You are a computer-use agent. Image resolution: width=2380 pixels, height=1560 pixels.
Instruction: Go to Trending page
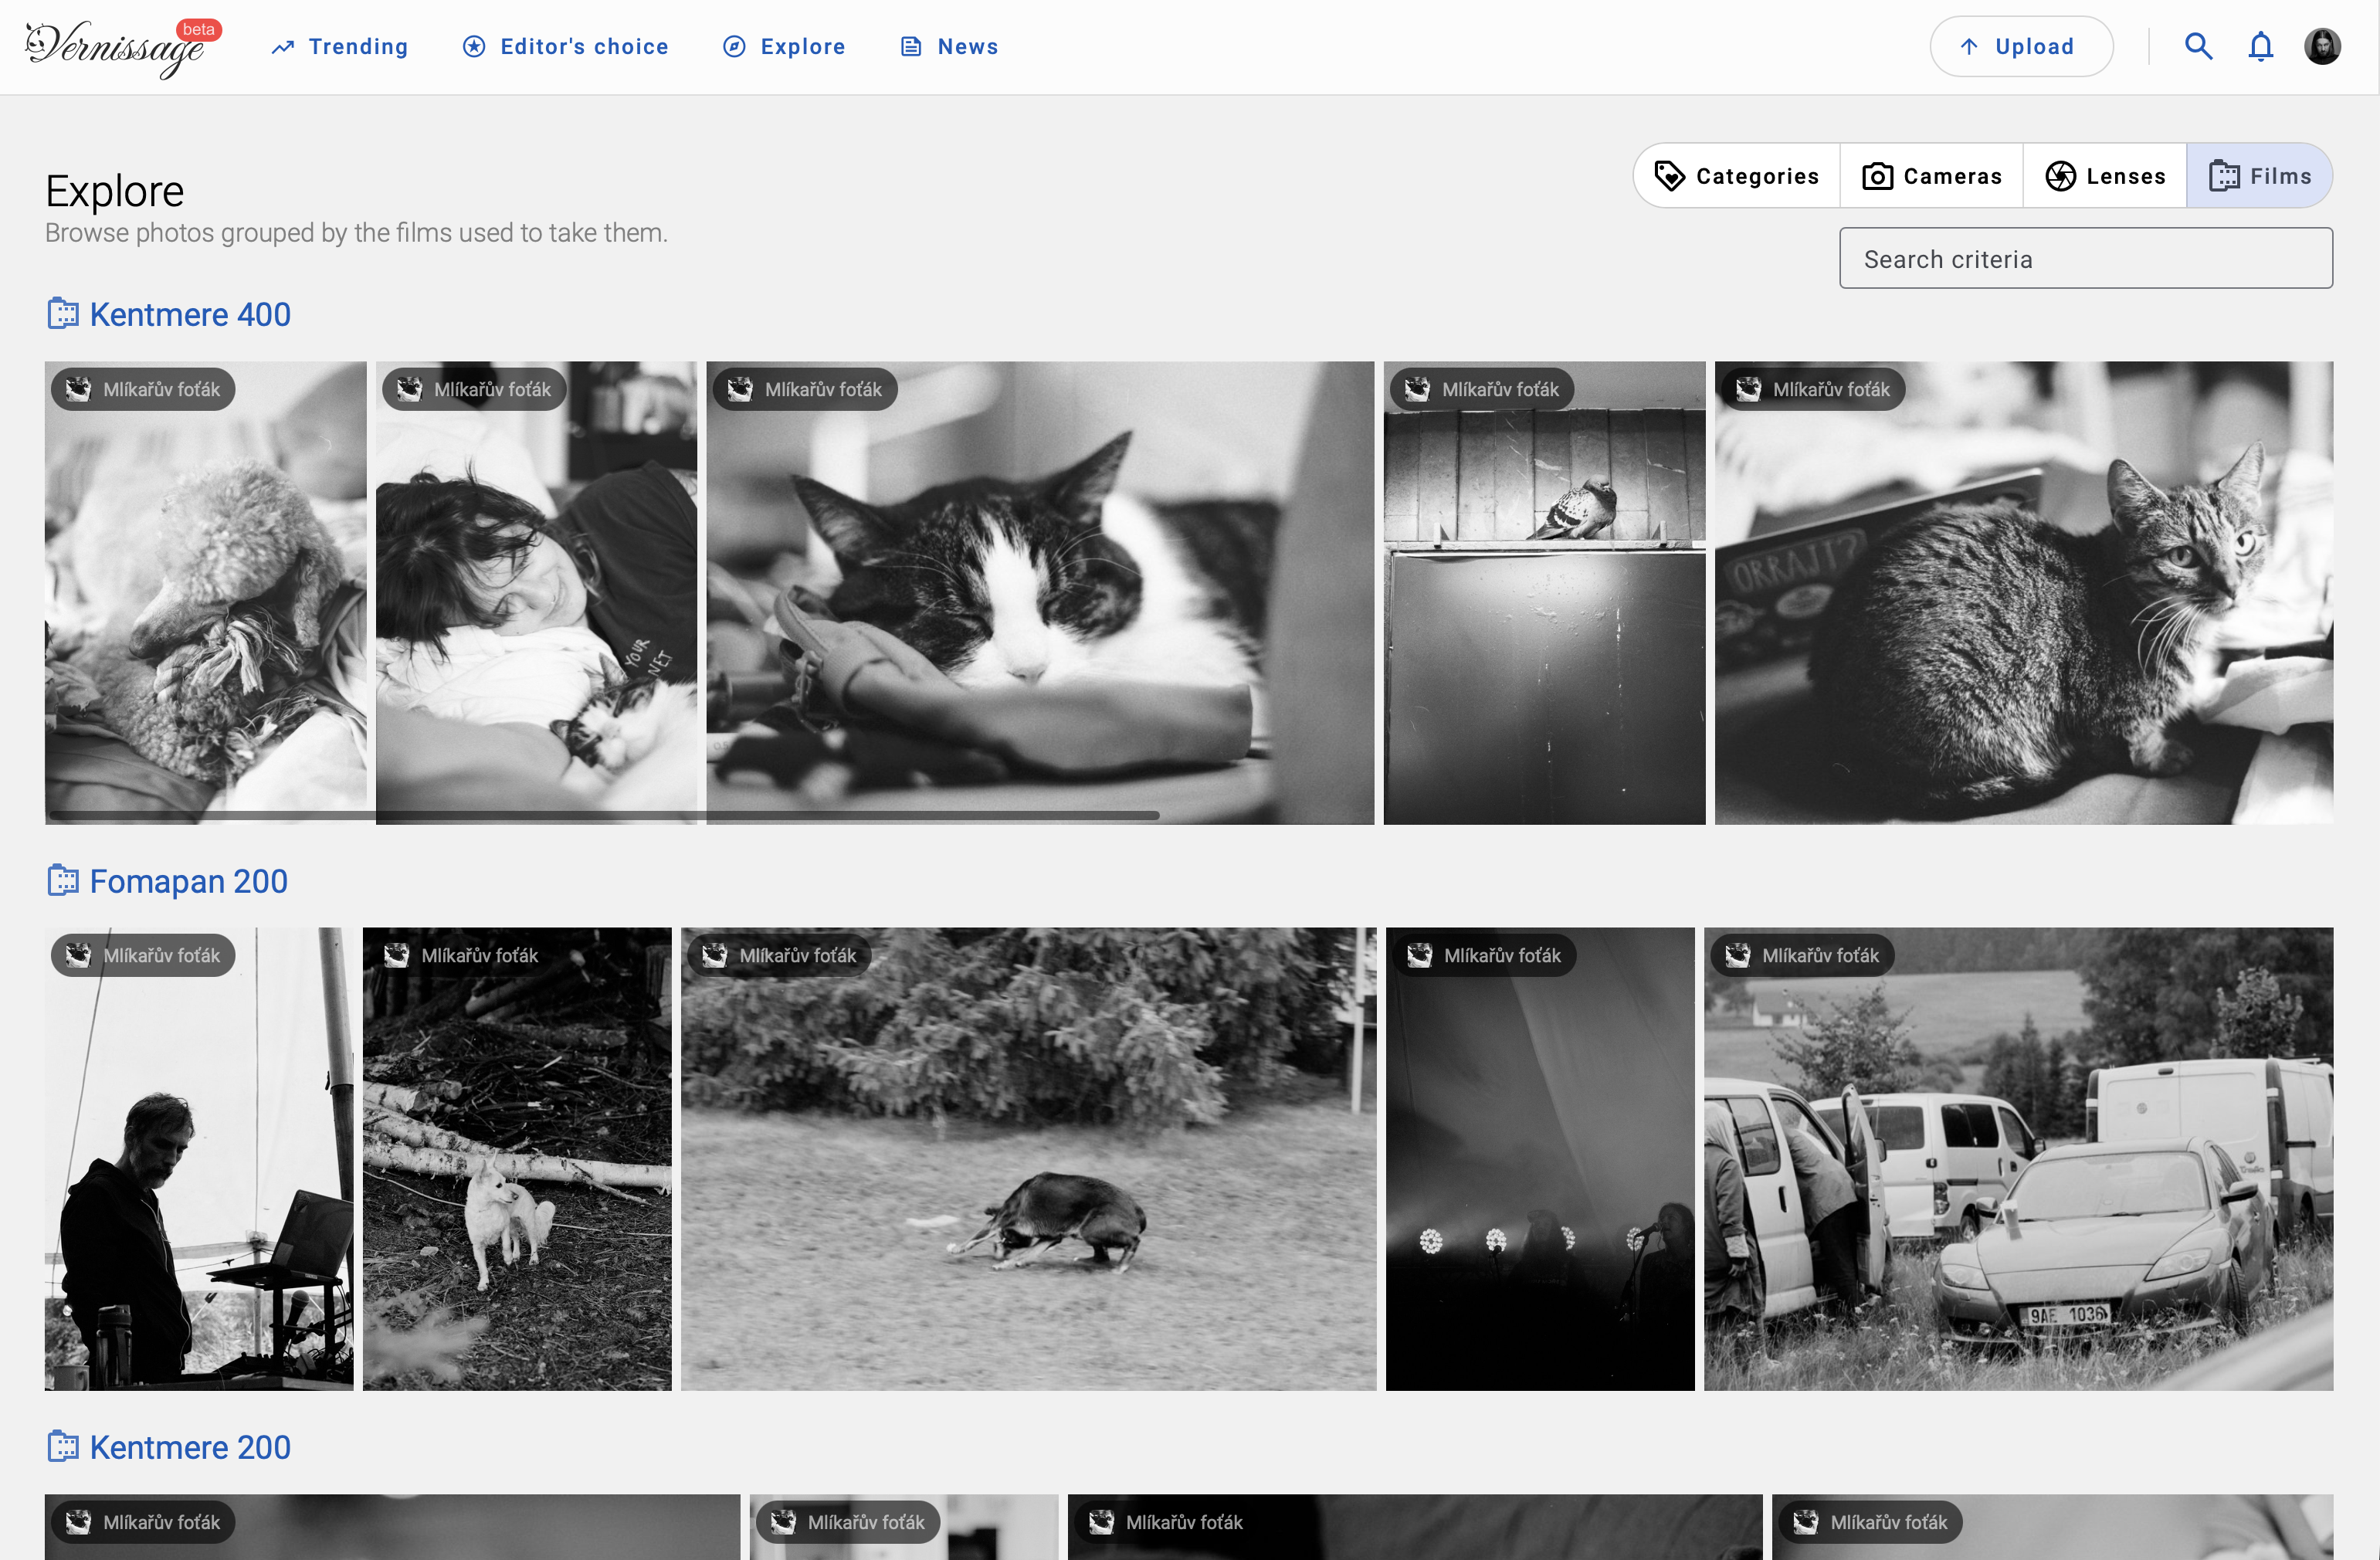click(x=339, y=47)
